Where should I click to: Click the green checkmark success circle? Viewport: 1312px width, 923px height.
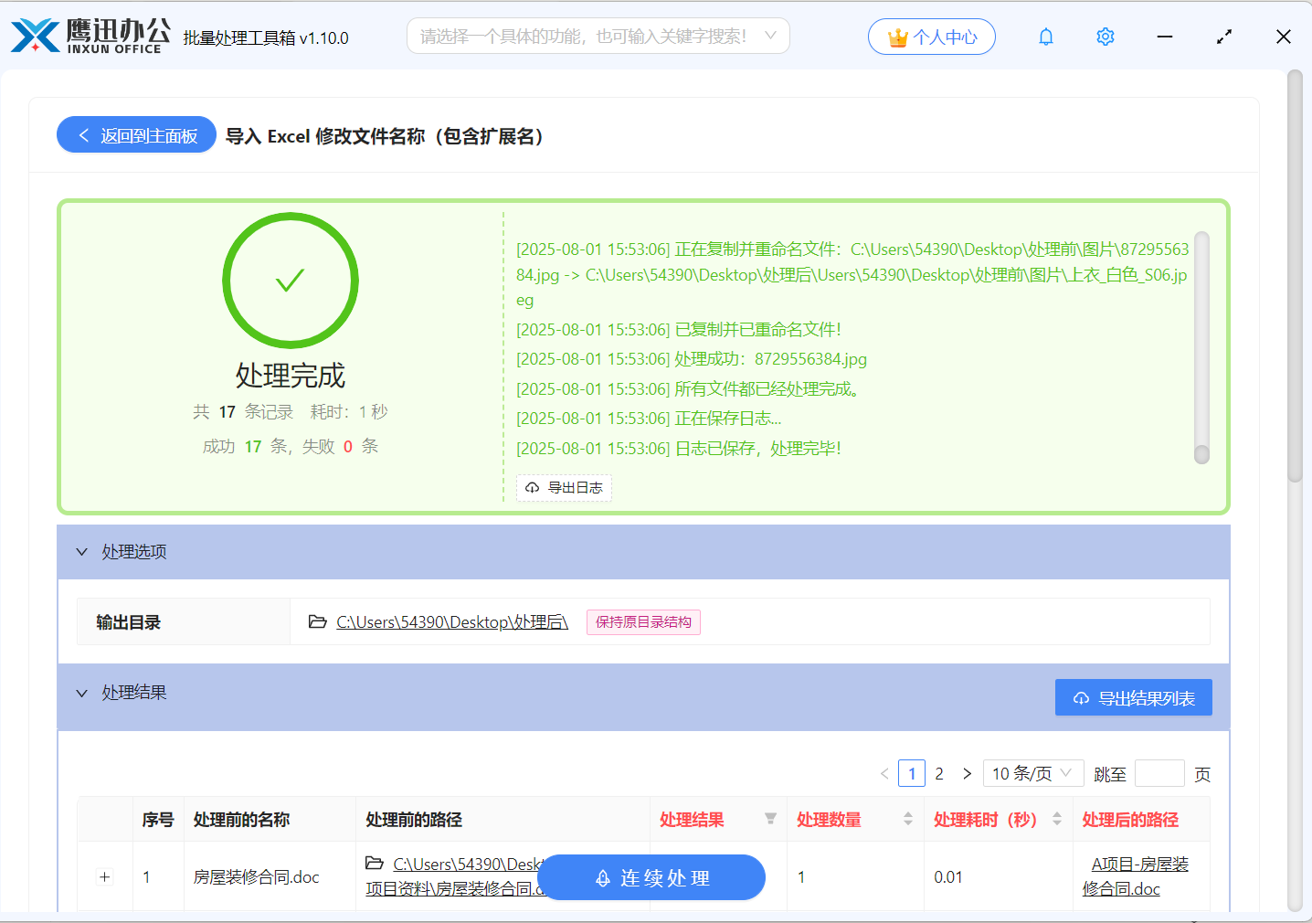pyautogui.click(x=291, y=281)
